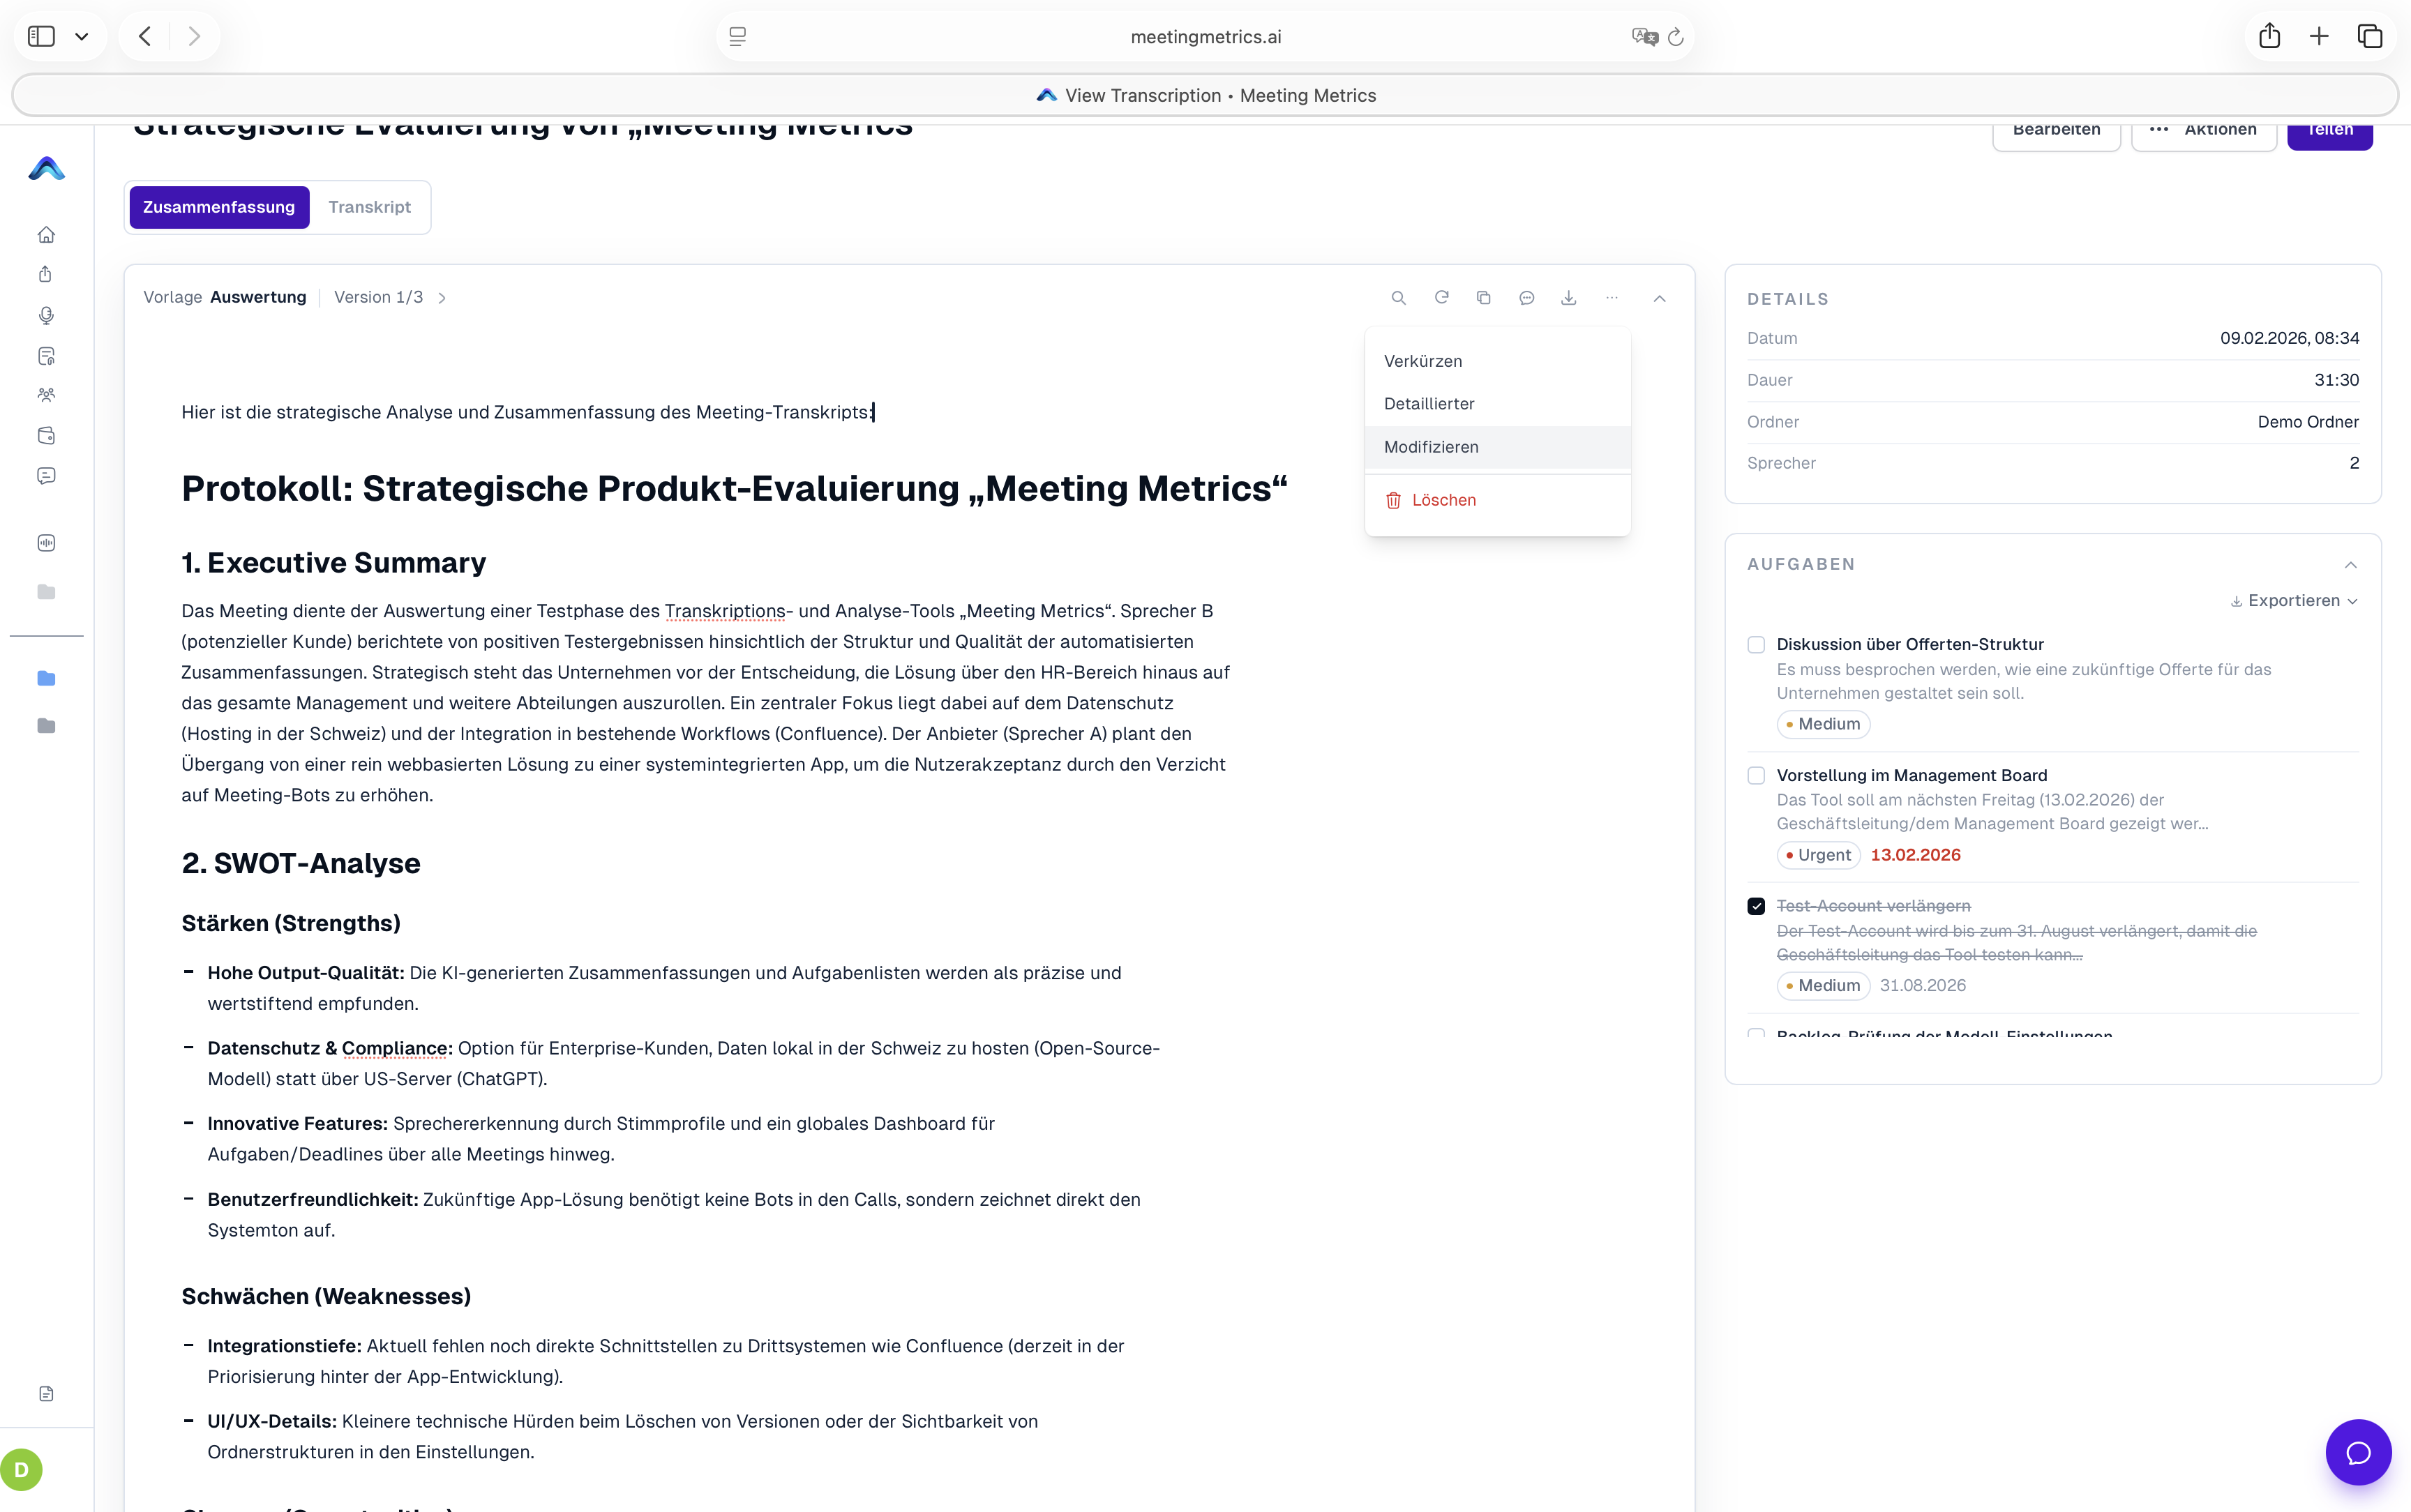Uncheck the Test-Account verlängern task
Image resolution: width=2411 pixels, height=1512 pixels.
coord(1756,906)
